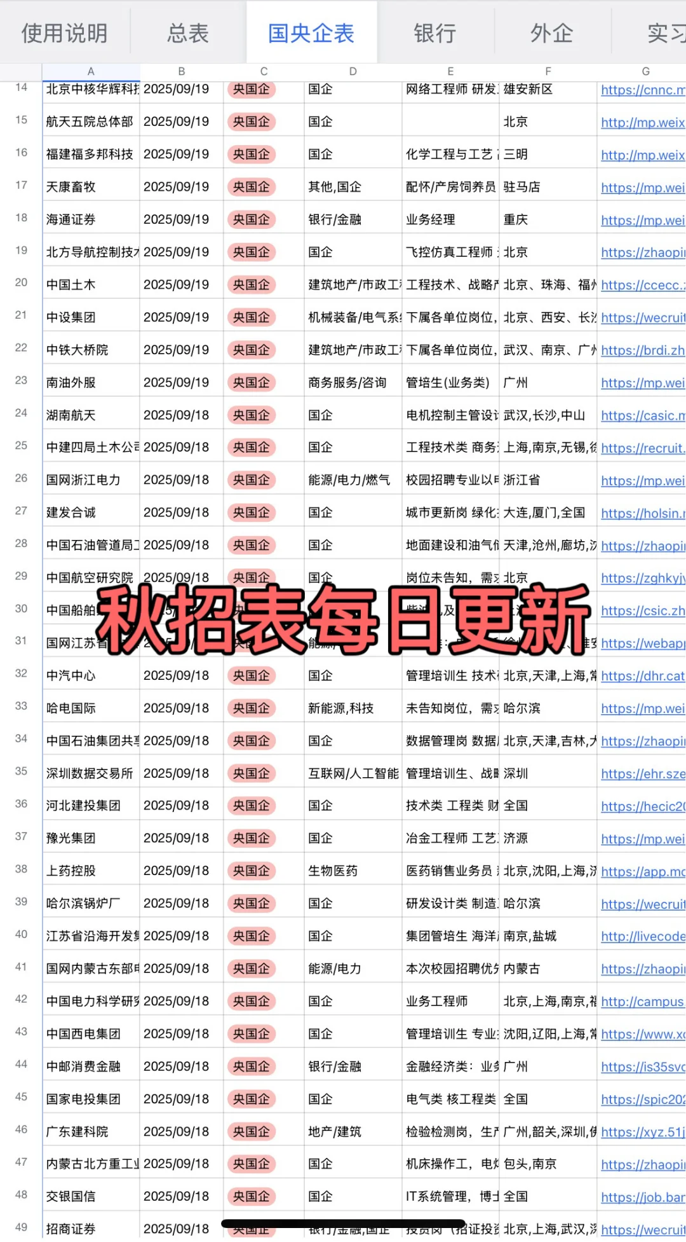This screenshot has width=686, height=1242.
Task: Select the location cell "包头,南京"
Action: [x=548, y=1164]
